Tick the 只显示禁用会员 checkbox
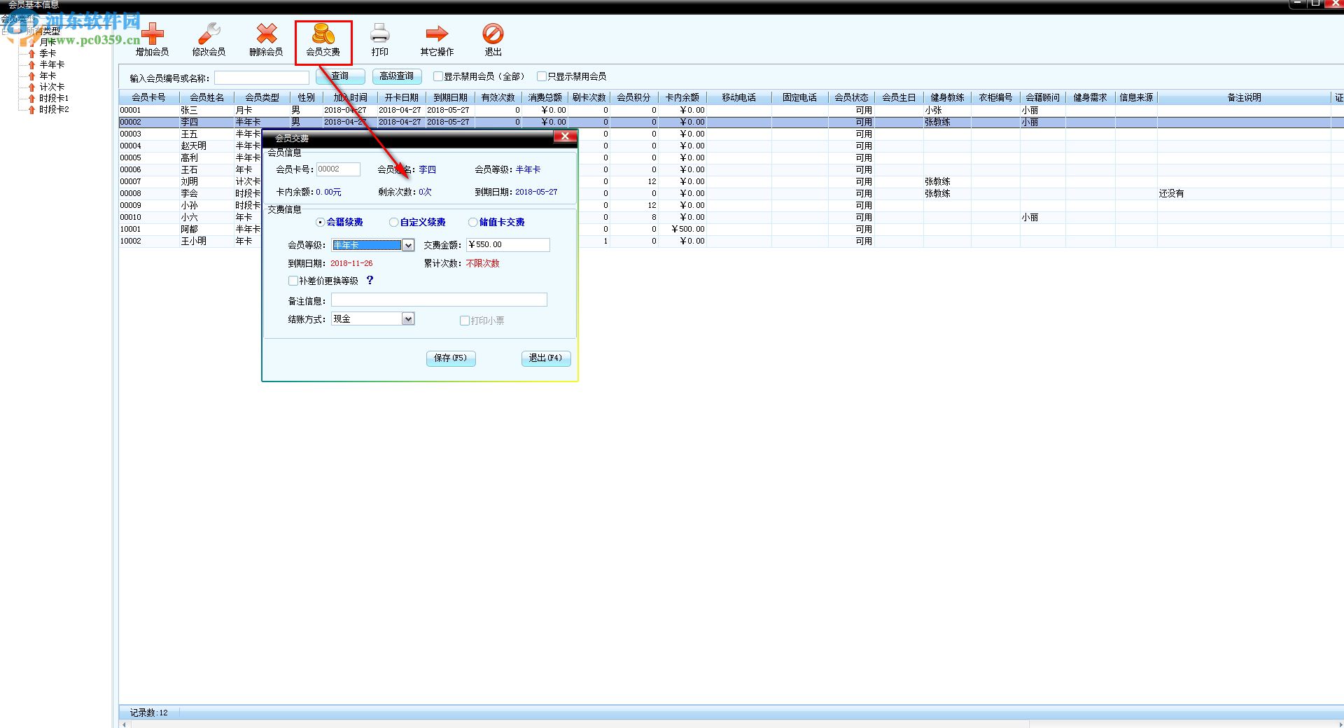Image resolution: width=1344 pixels, height=728 pixels. pos(542,76)
